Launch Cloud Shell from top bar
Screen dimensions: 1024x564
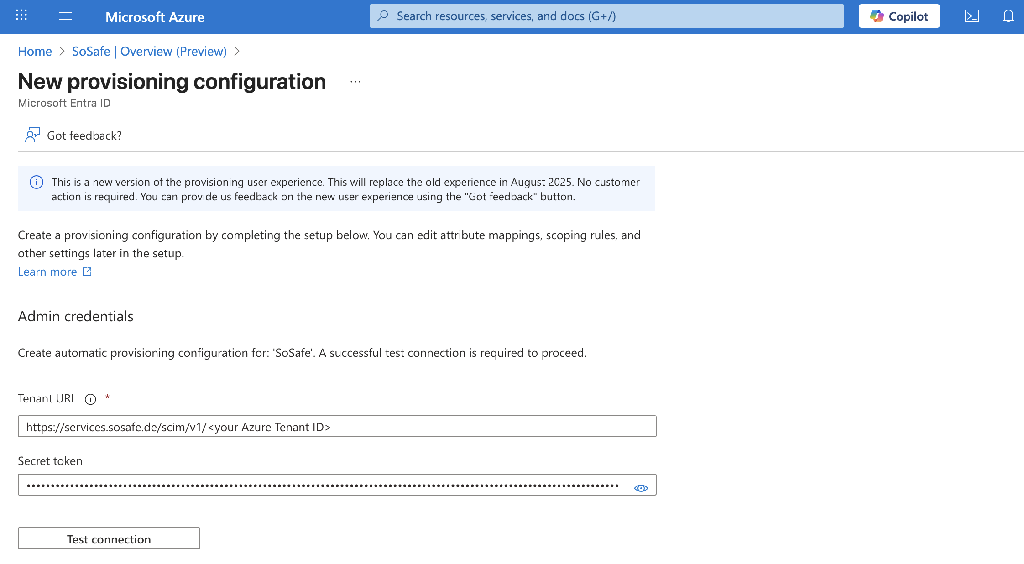972,16
